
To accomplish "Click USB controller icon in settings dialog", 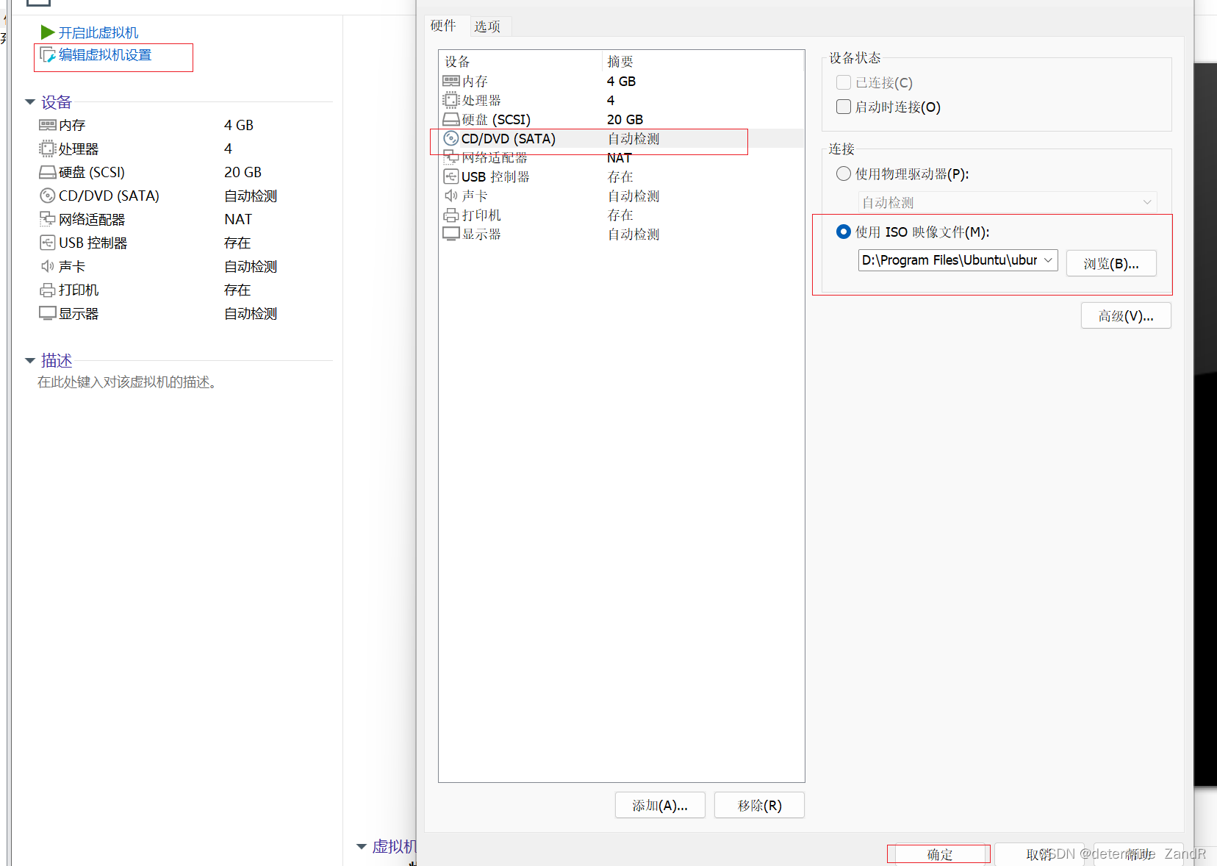I will click(451, 176).
